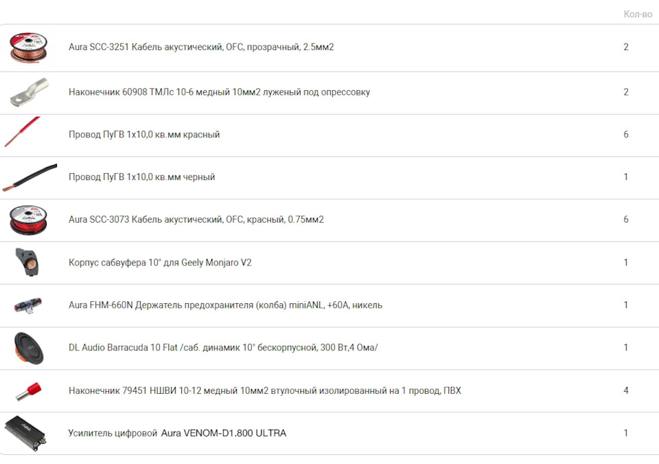The width and height of the screenshot is (659, 464).
Task: Select Провод ПуГВ черный item name
Action: click(x=141, y=177)
